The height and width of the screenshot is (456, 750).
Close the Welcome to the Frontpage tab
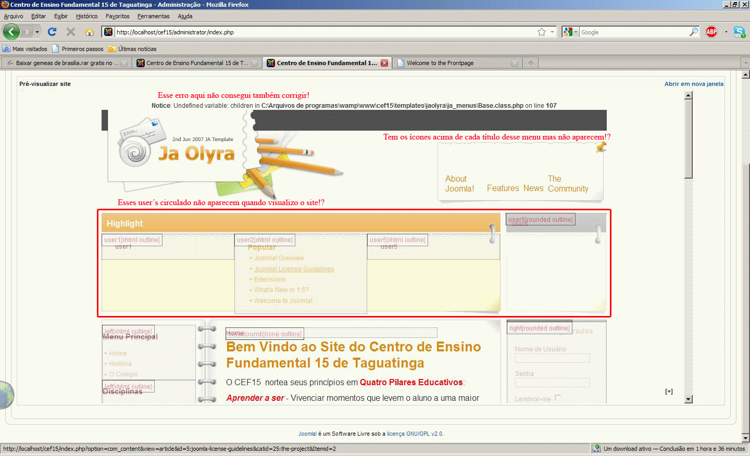pos(515,63)
